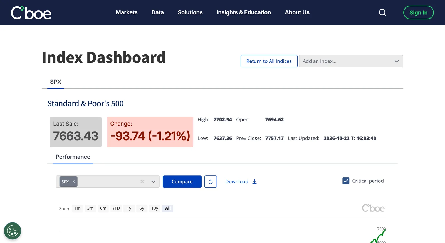The height and width of the screenshot is (243, 445).
Task: Click Return to All Indices button
Action: click(x=269, y=61)
